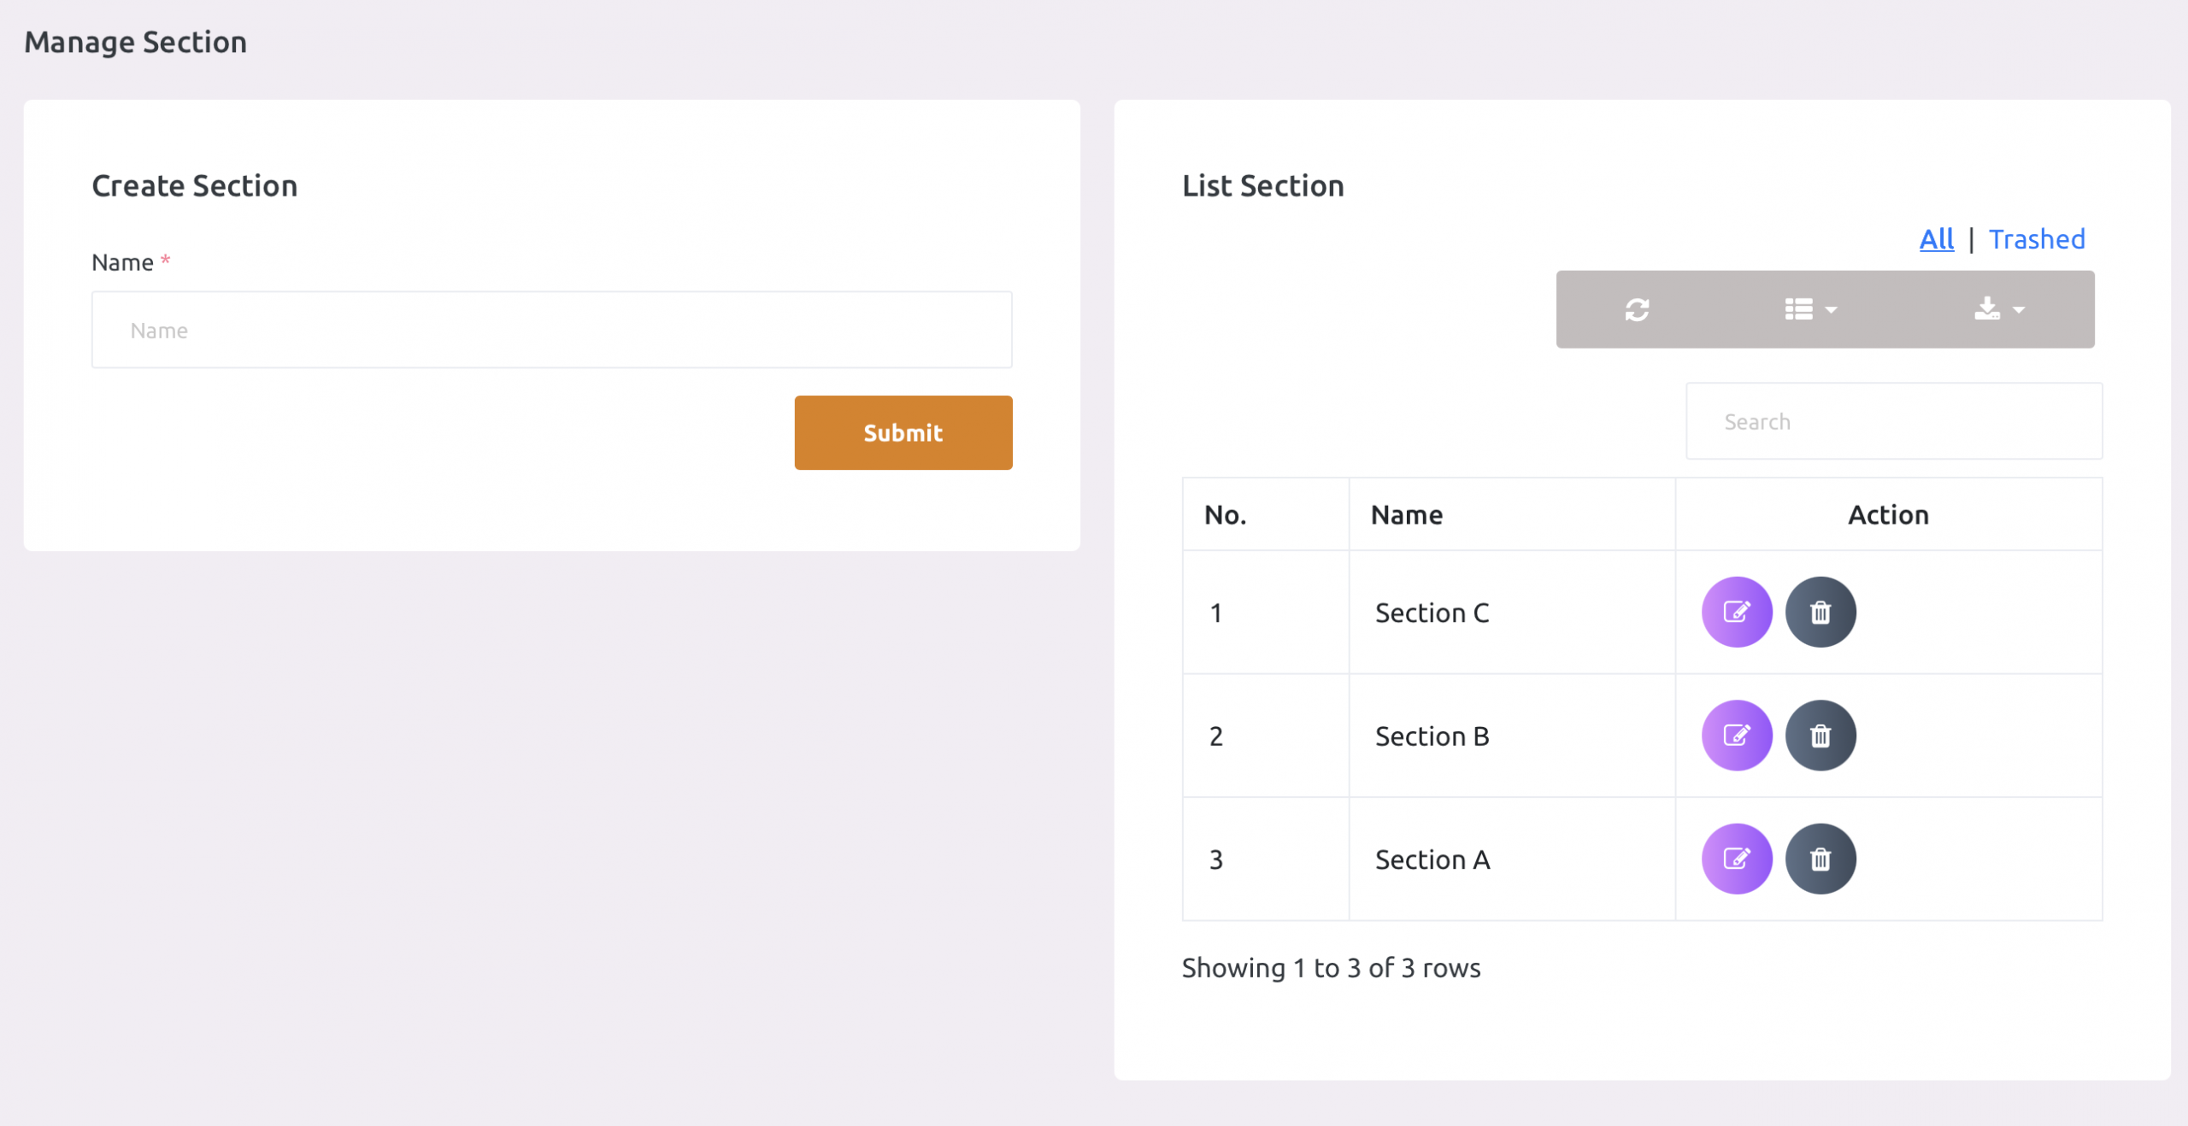Sort by the Name column header

(1407, 514)
